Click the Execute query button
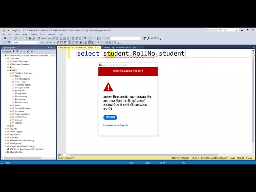The width and height of the screenshot is (256, 192). 46,42
